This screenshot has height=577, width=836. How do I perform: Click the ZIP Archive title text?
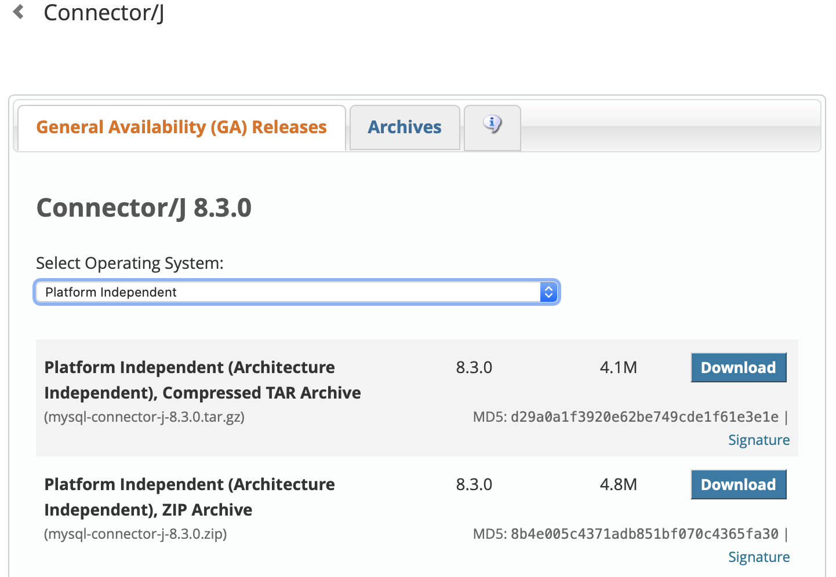[x=190, y=497]
